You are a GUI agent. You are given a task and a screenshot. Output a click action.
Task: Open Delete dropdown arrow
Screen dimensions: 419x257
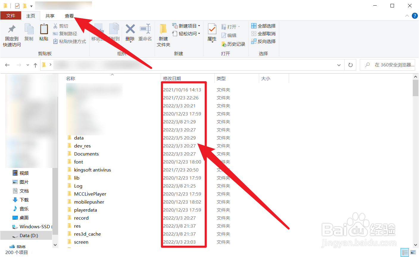(130, 42)
